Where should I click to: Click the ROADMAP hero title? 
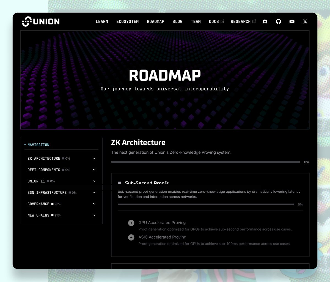click(x=165, y=75)
